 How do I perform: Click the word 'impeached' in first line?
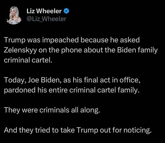(61, 40)
